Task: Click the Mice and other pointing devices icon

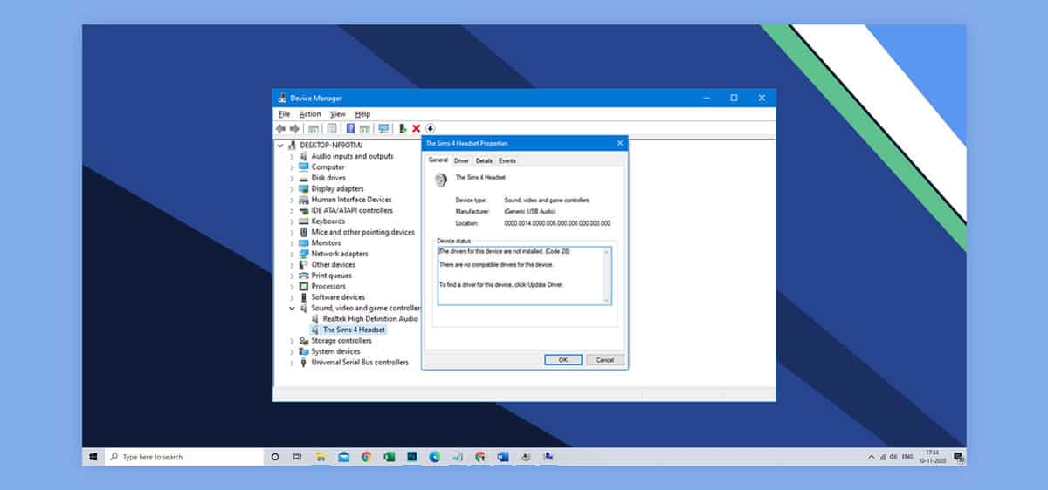Action: pyautogui.click(x=303, y=232)
